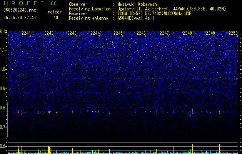
Task: Click the bright meteor echo blob near 2242
Action: 49,112
